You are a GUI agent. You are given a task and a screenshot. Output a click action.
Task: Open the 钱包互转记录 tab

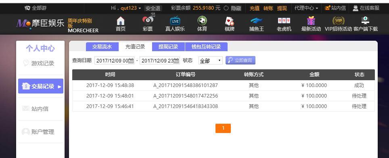(206, 47)
